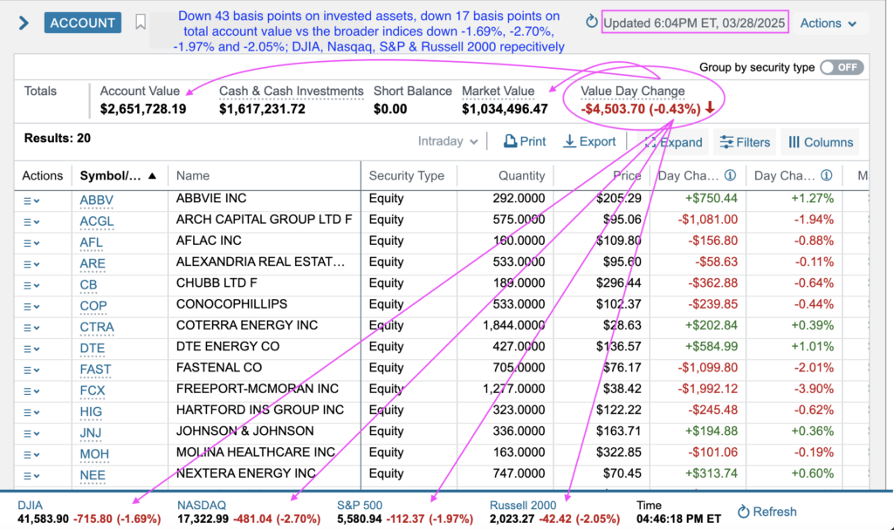Export the positions list

(589, 142)
